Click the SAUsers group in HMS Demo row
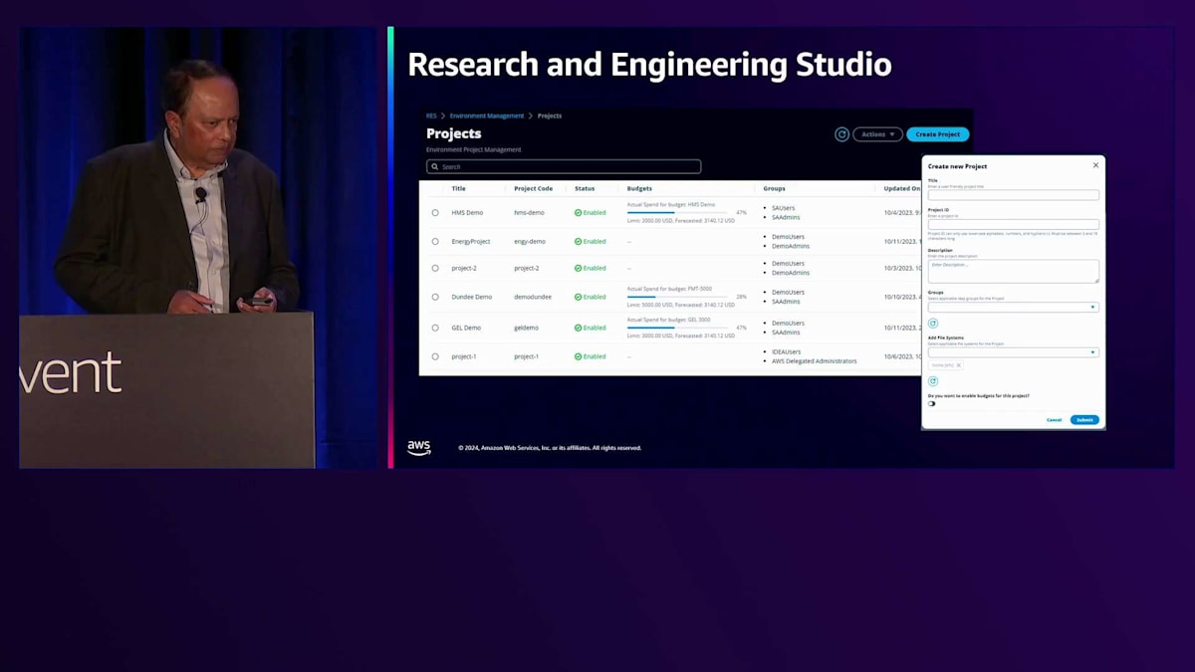Screen dimensions: 1195x672 [784, 208]
